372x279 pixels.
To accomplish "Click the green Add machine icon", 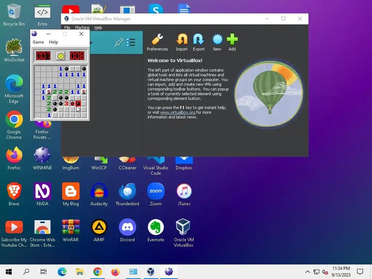I will [232, 42].
